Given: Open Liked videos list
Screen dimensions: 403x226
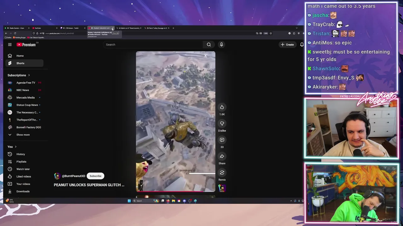Looking at the screenshot, I should (x=25, y=176).
